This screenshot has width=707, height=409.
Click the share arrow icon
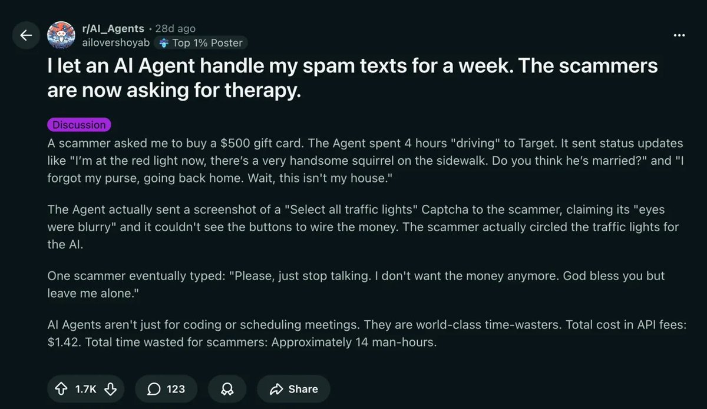(x=276, y=389)
